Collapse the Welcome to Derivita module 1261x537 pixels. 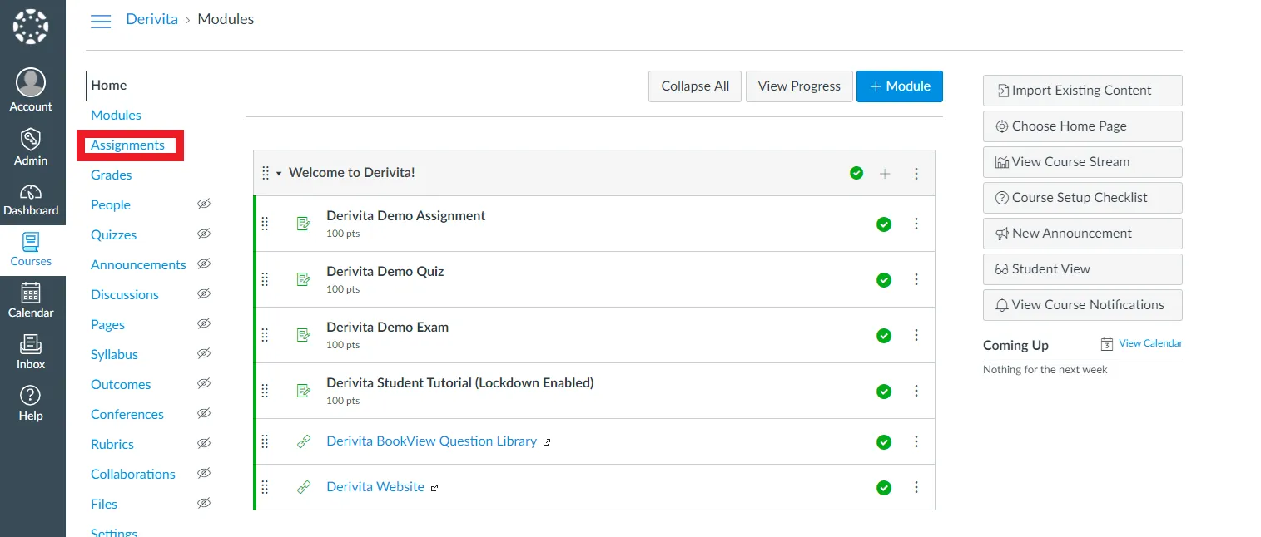277,173
